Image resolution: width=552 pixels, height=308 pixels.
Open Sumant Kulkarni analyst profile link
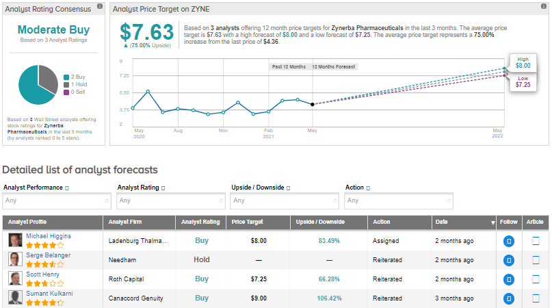pyautogui.click(x=50, y=293)
